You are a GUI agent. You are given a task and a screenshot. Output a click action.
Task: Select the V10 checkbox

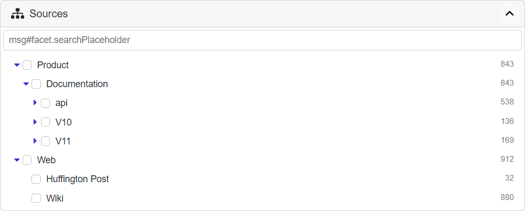(46, 122)
